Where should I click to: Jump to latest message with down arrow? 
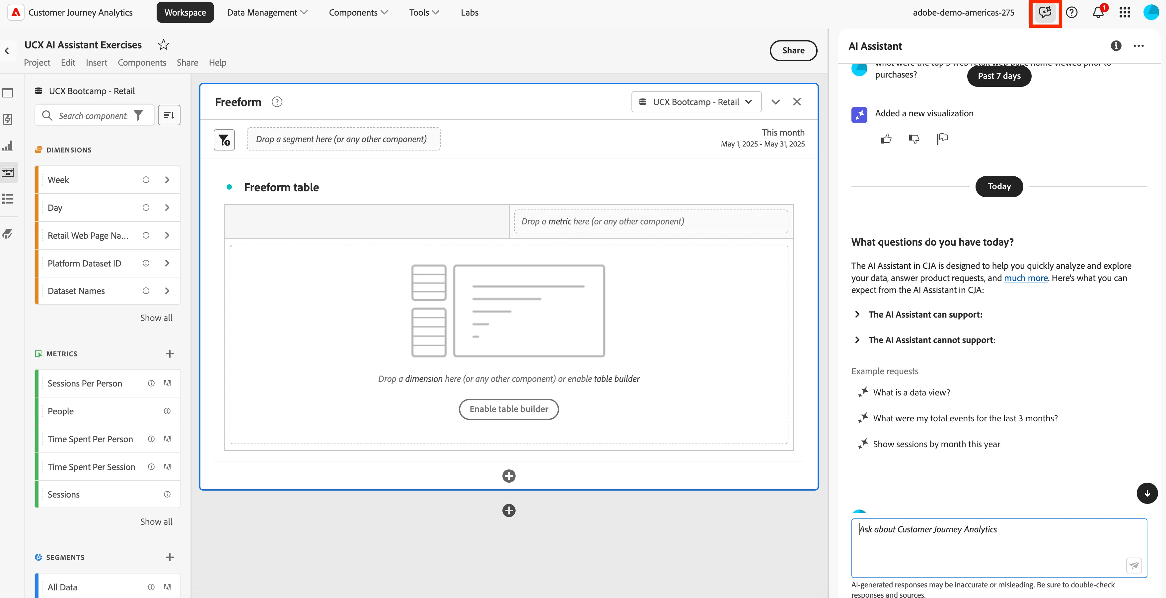click(1147, 494)
